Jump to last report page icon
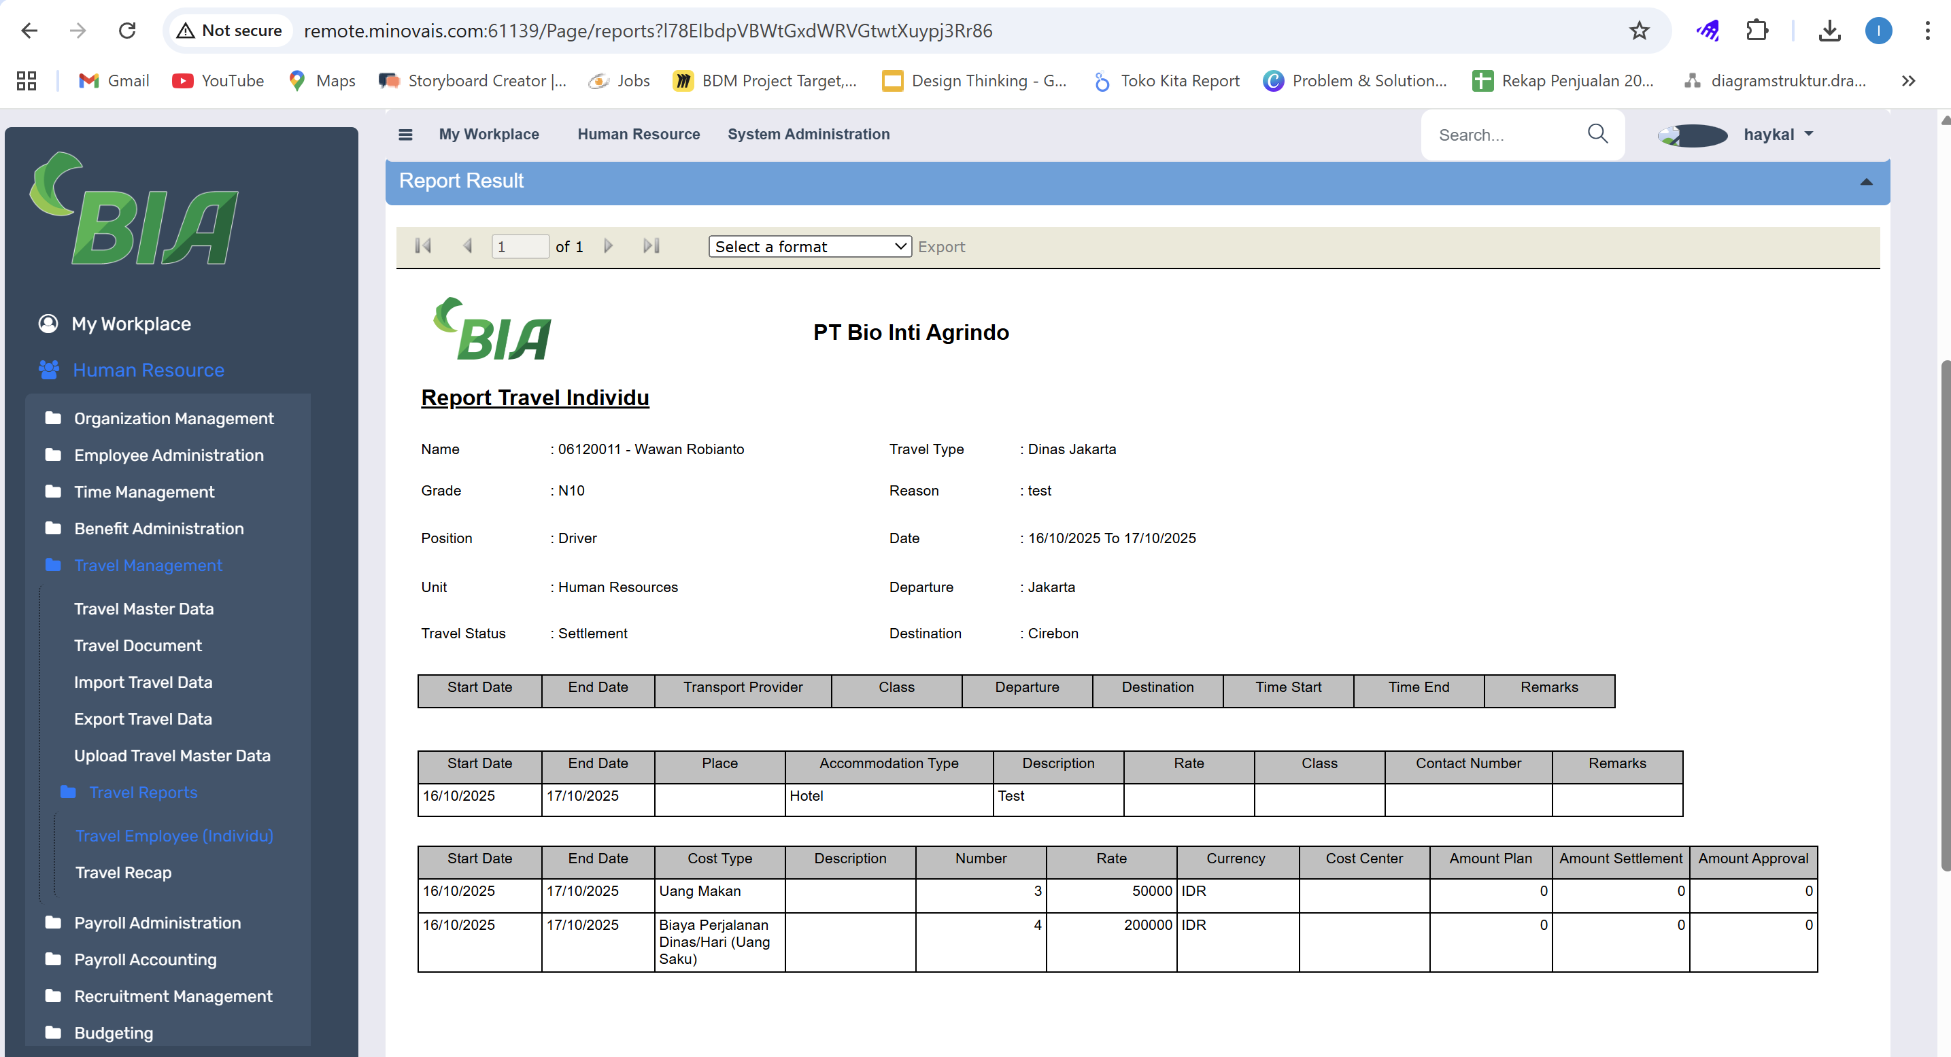Image resolution: width=1951 pixels, height=1057 pixels. click(651, 246)
